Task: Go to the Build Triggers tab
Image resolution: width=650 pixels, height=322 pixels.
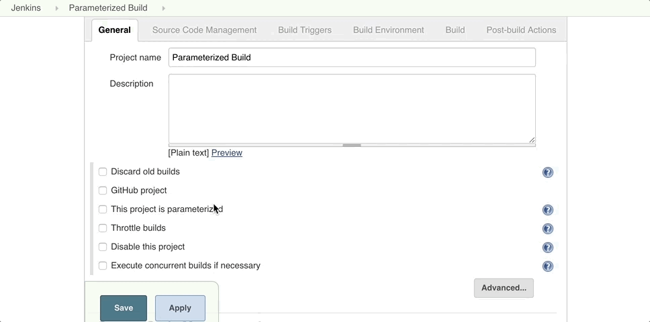Action: point(304,30)
